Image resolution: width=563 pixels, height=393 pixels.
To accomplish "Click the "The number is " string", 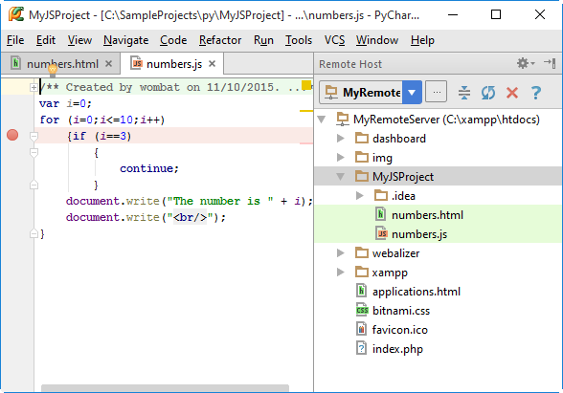I will tap(220, 201).
